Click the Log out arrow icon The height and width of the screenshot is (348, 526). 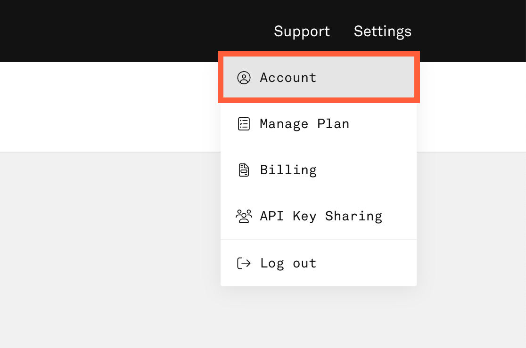tap(244, 263)
